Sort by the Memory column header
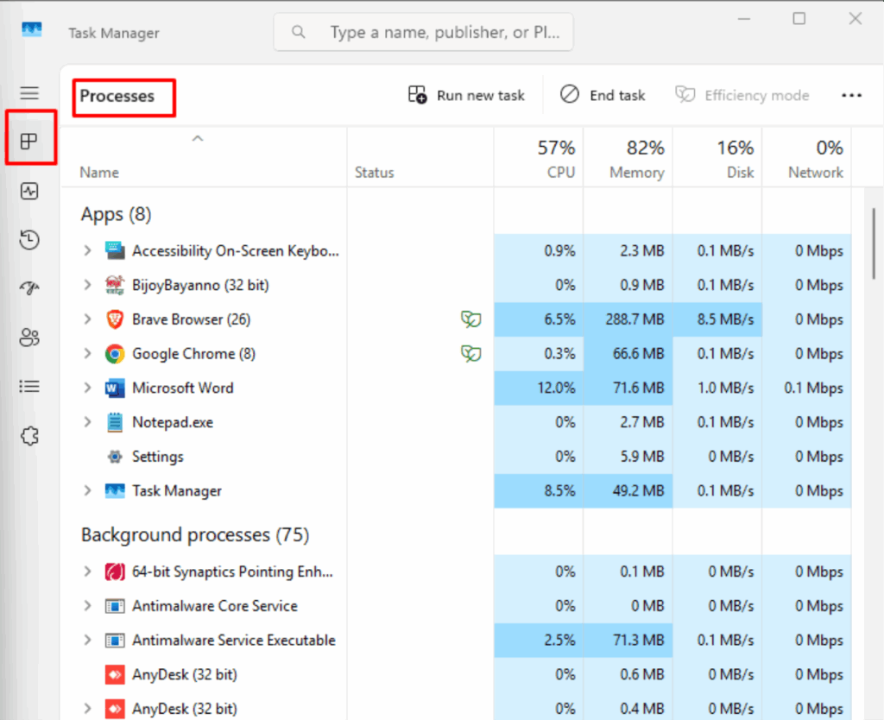 [x=628, y=159]
